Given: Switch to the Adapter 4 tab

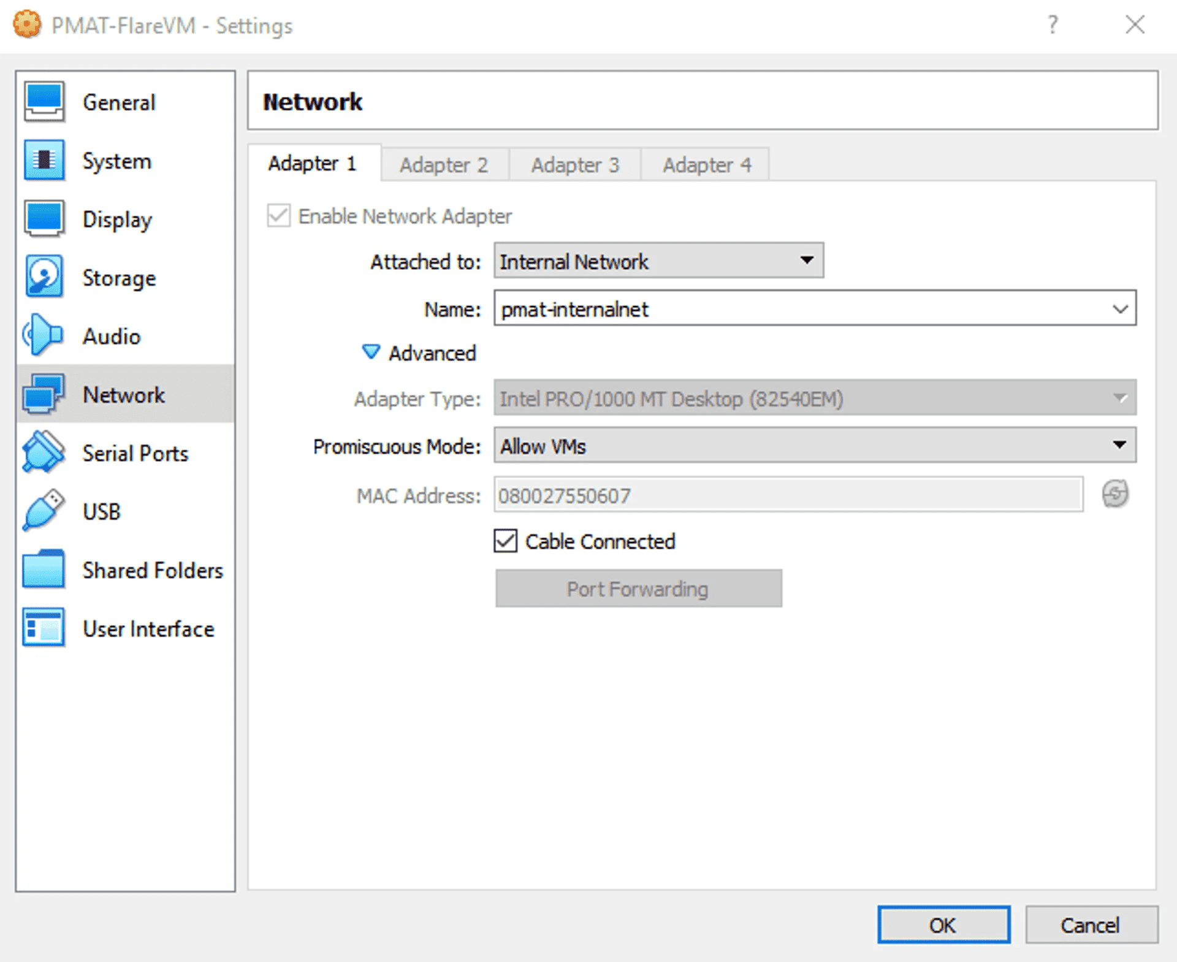Looking at the screenshot, I should pyautogui.click(x=706, y=164).
